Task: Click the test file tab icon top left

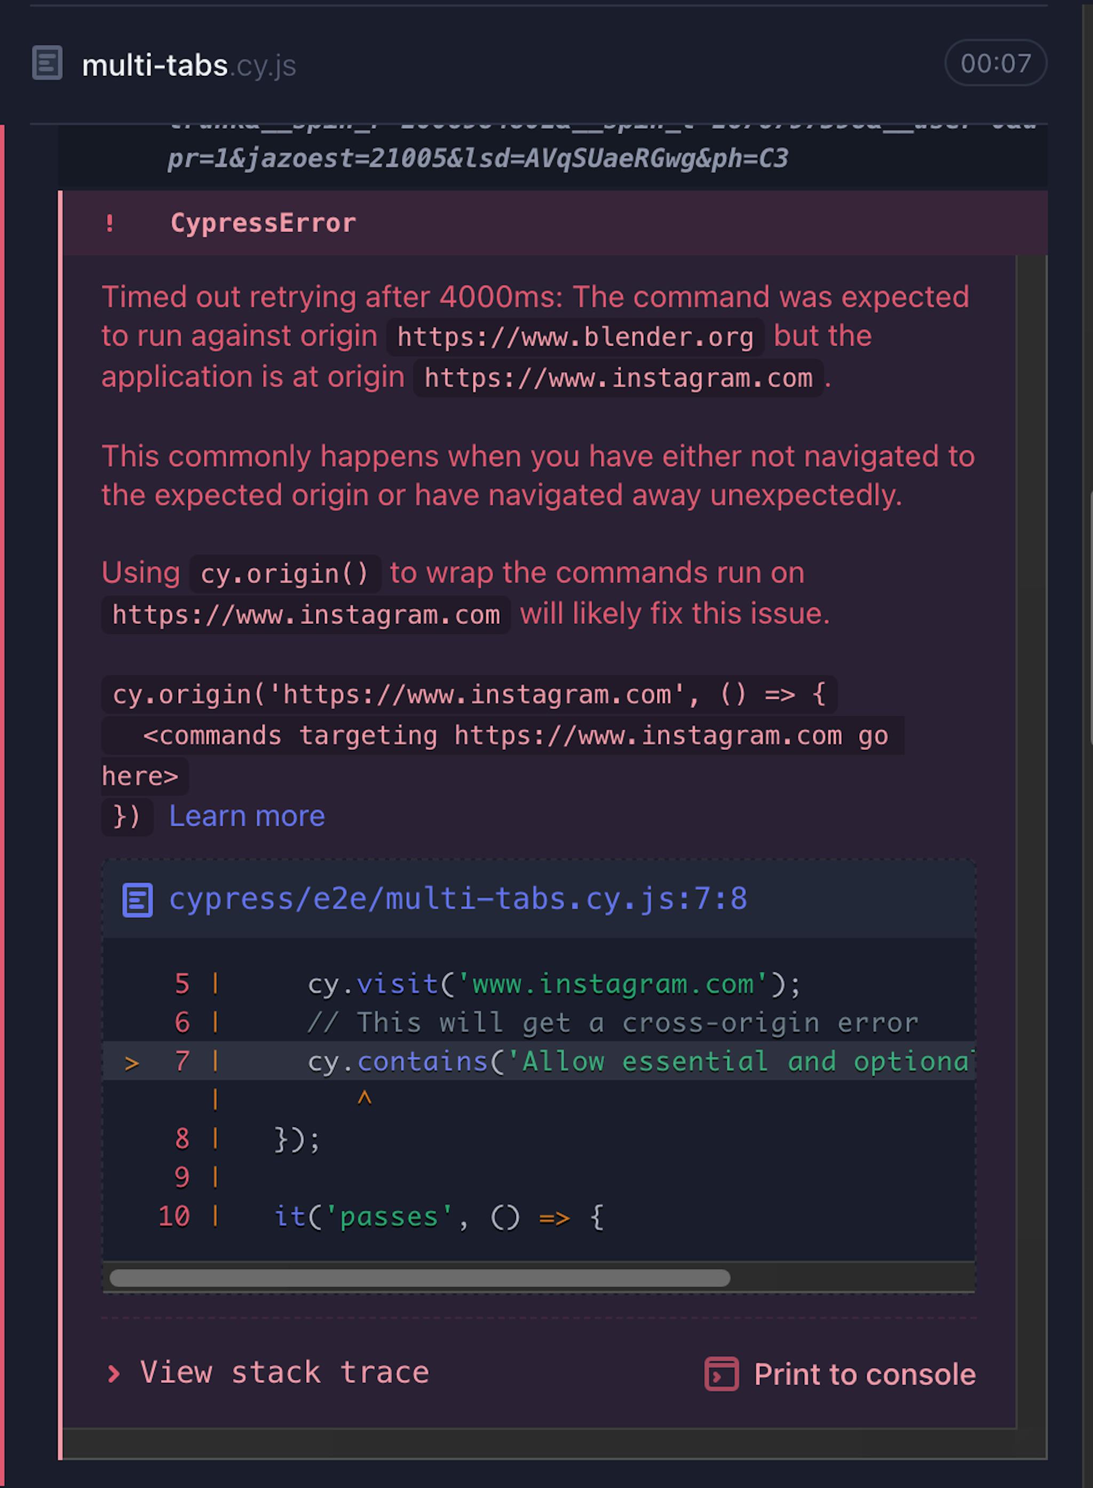Action: pyautogui.click(x=50, y=65)
